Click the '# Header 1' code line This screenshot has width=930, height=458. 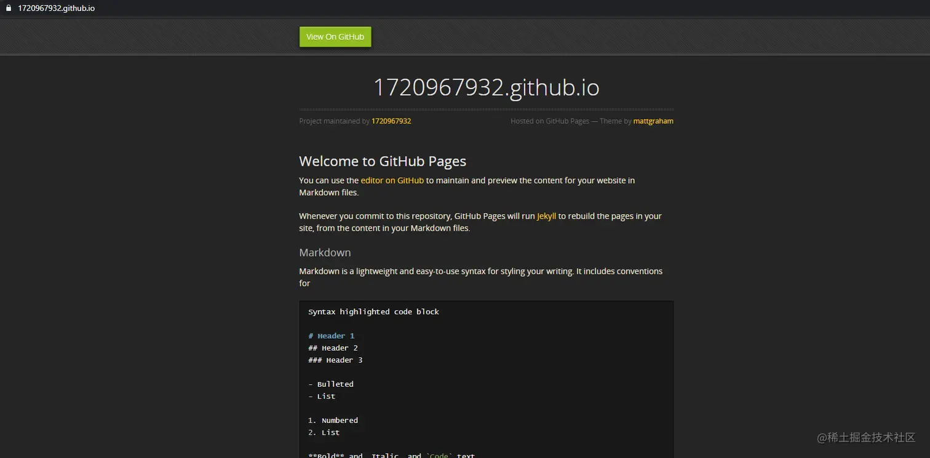[332, 336]
